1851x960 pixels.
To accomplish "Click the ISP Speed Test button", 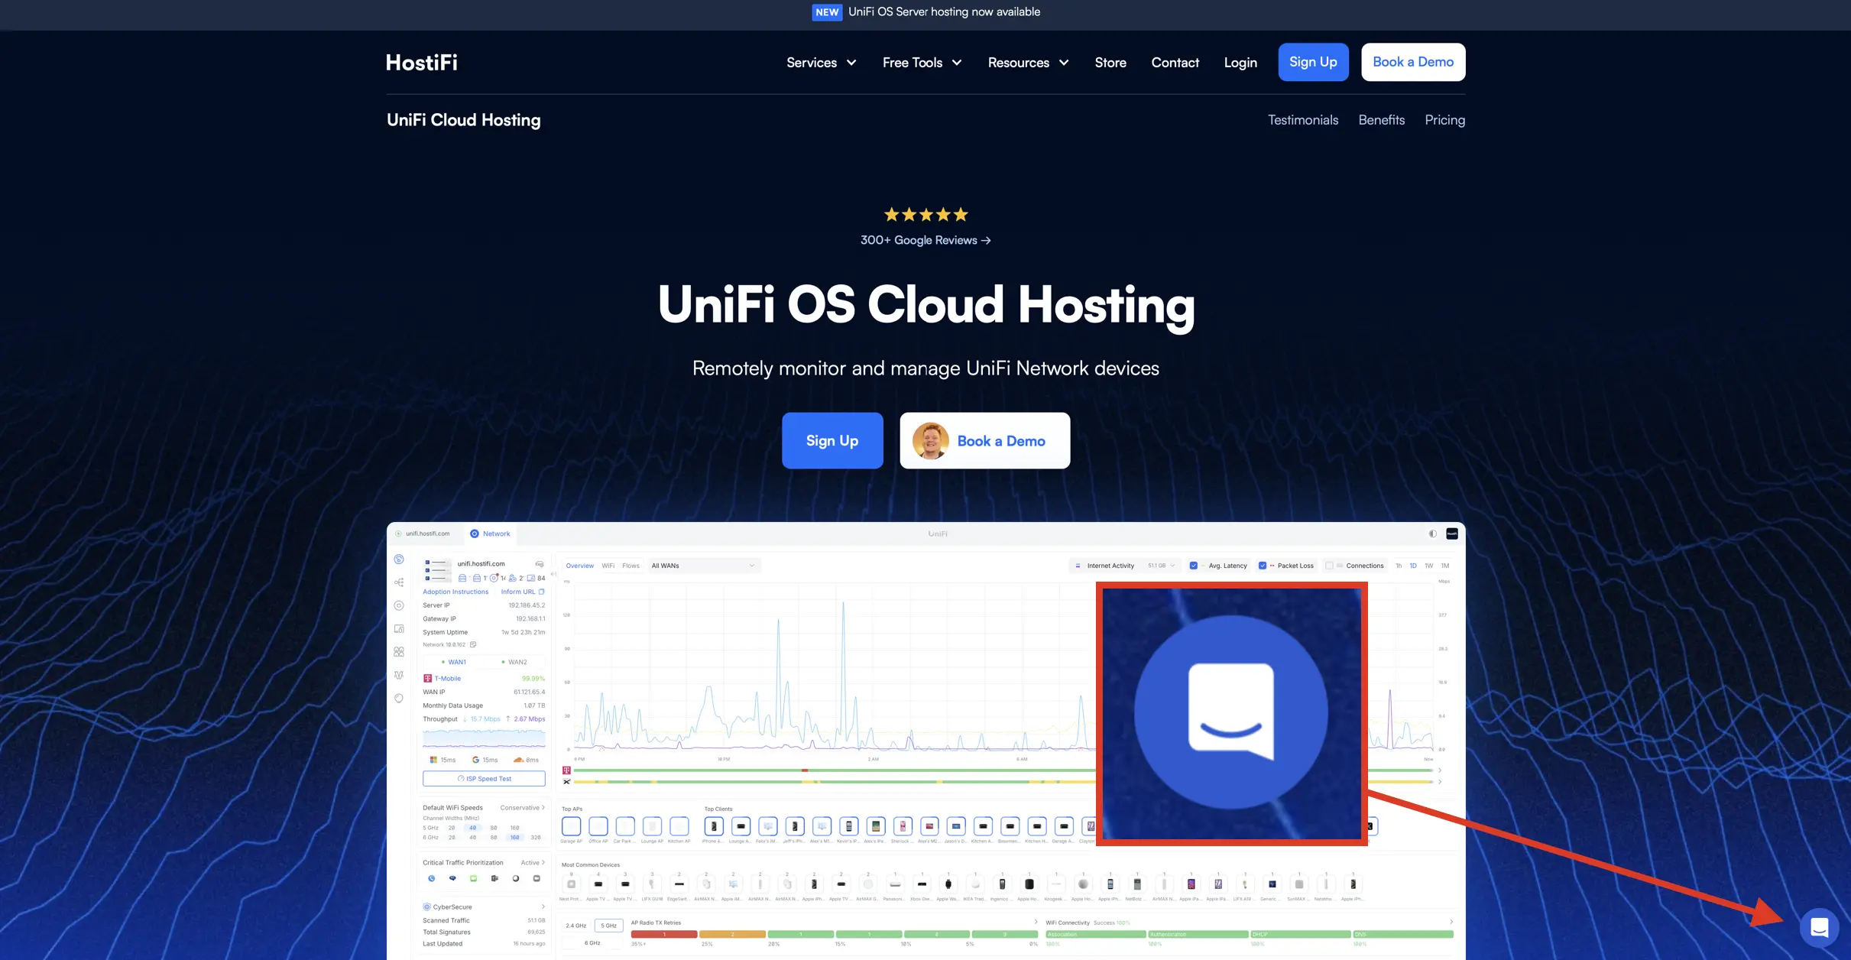I will [484, 779].
